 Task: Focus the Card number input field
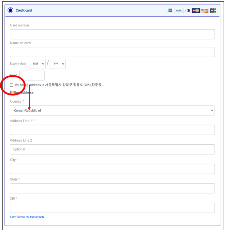pyautogui.click(x=112, y=34)
